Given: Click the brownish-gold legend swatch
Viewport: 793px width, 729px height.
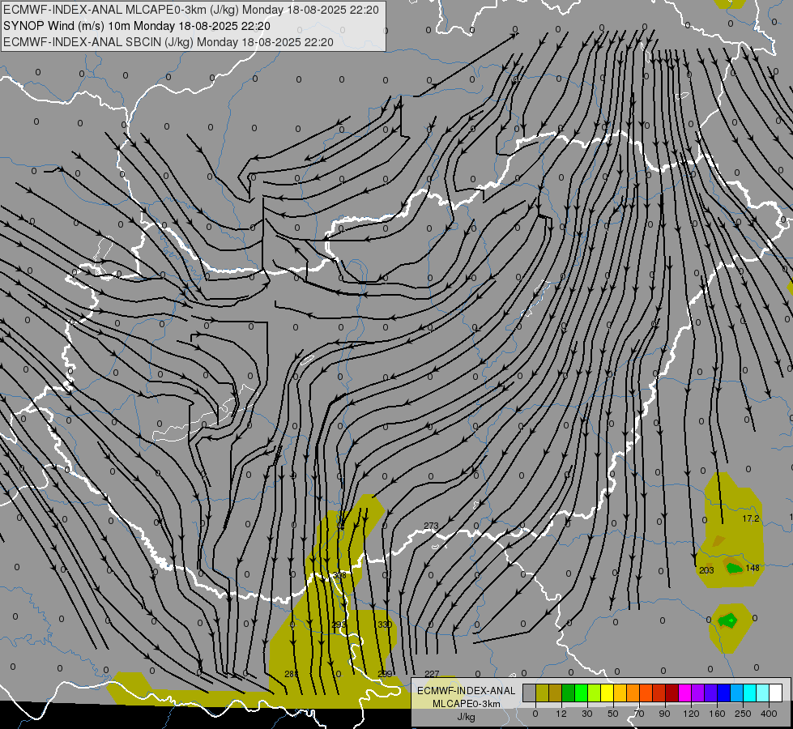Looking at the screenshot, I should [x=556, y=693].
